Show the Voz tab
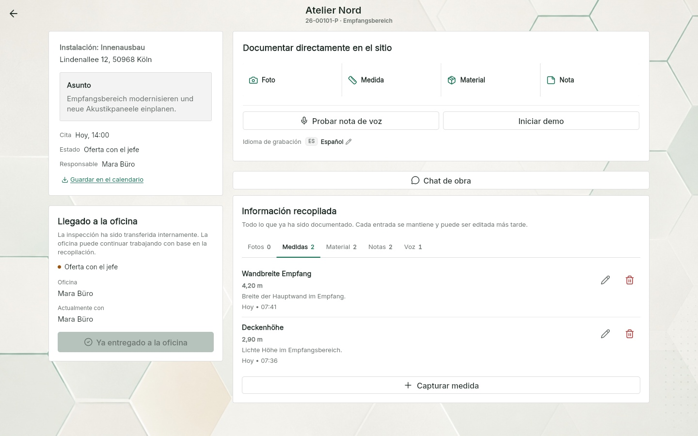698x436 pixels. (x=413, y=247)
